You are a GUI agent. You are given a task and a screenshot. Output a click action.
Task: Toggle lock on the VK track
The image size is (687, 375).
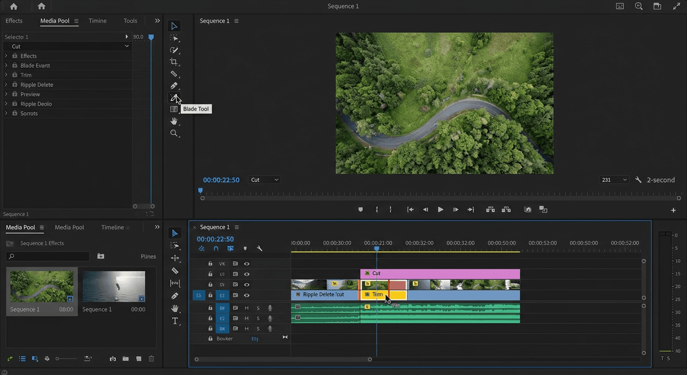(210, 264)
